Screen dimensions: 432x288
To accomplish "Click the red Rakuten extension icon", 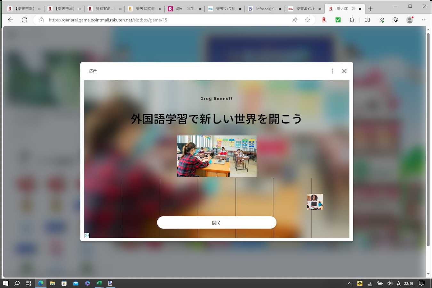I will tap(324, 20).
